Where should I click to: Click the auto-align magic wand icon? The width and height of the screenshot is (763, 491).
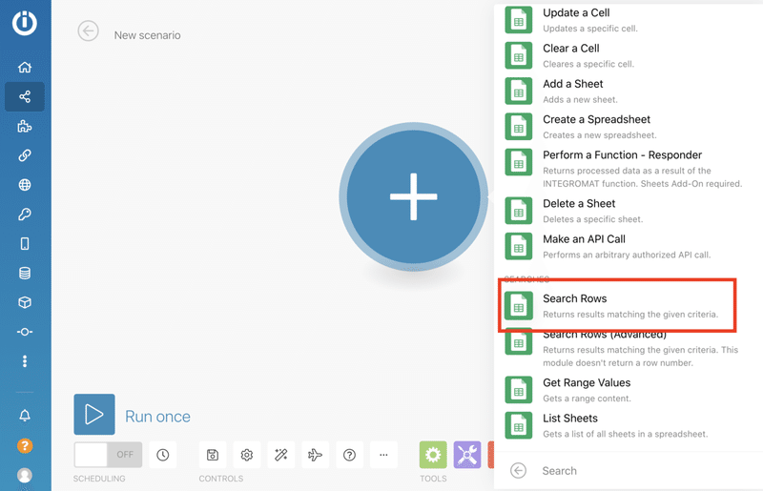point(281,455)
